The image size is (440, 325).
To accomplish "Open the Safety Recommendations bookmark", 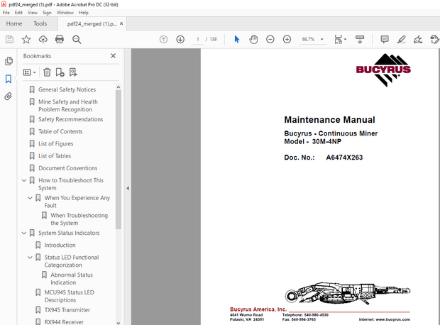I will coord(70,119).
